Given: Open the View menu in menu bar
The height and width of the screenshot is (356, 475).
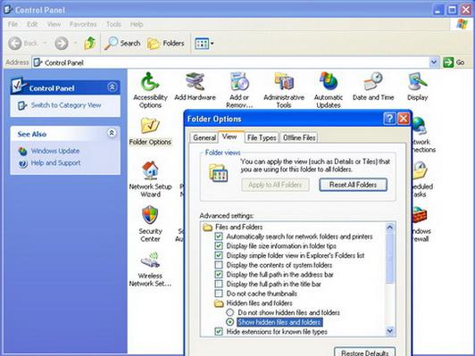Looking at the screenshot, I should point(54,24).
